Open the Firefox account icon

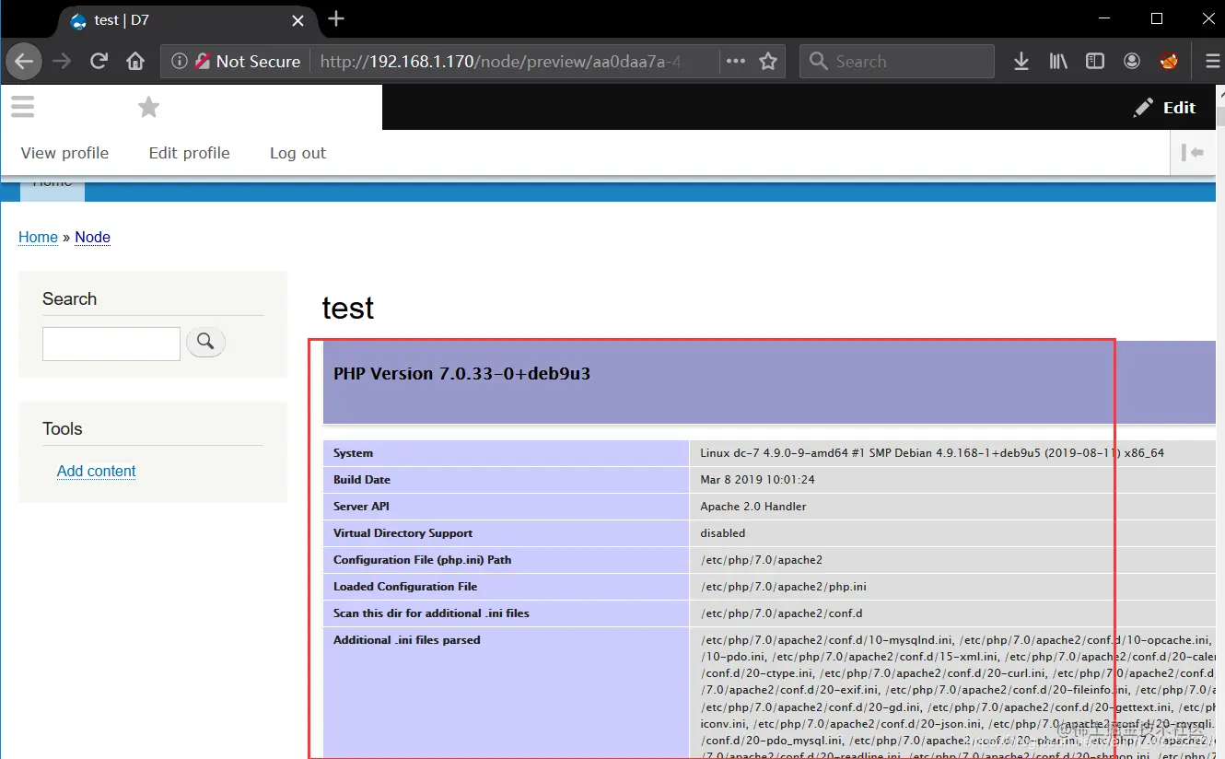(1132, 62)
